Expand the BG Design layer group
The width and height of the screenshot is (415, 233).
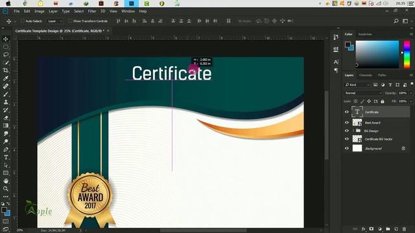353,131
